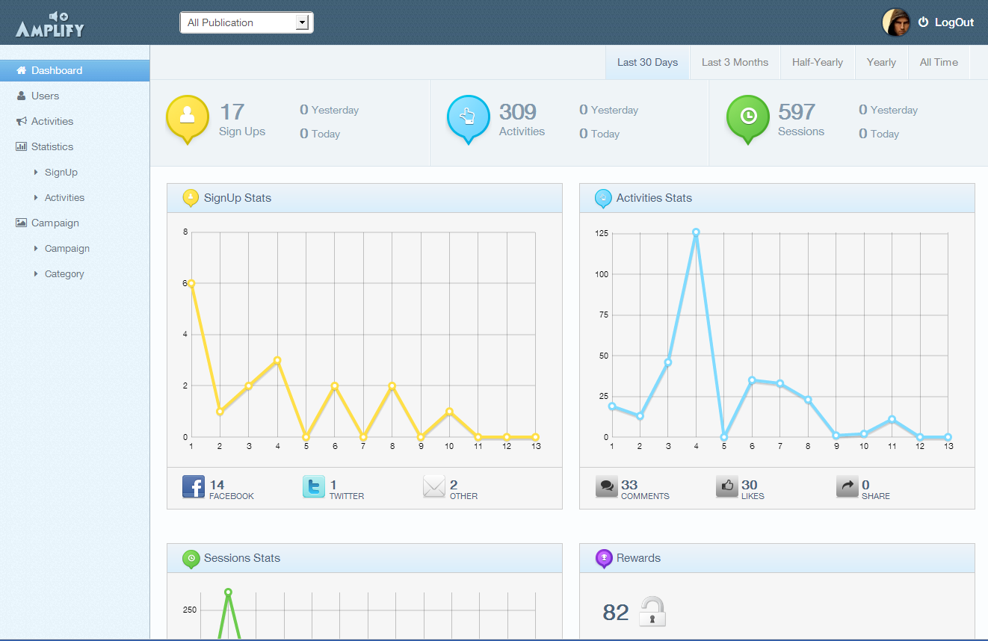Expand the SignUp arrow under Statistics
The height and width of the screenshot is (641, 988).
[36, 172]
